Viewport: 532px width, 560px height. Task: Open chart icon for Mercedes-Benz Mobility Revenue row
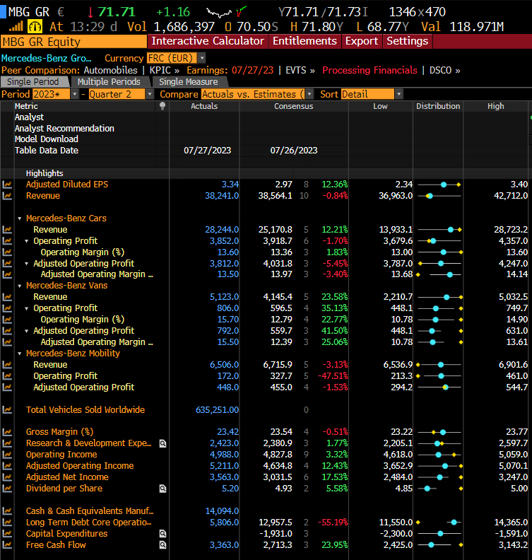click(7, 365)
